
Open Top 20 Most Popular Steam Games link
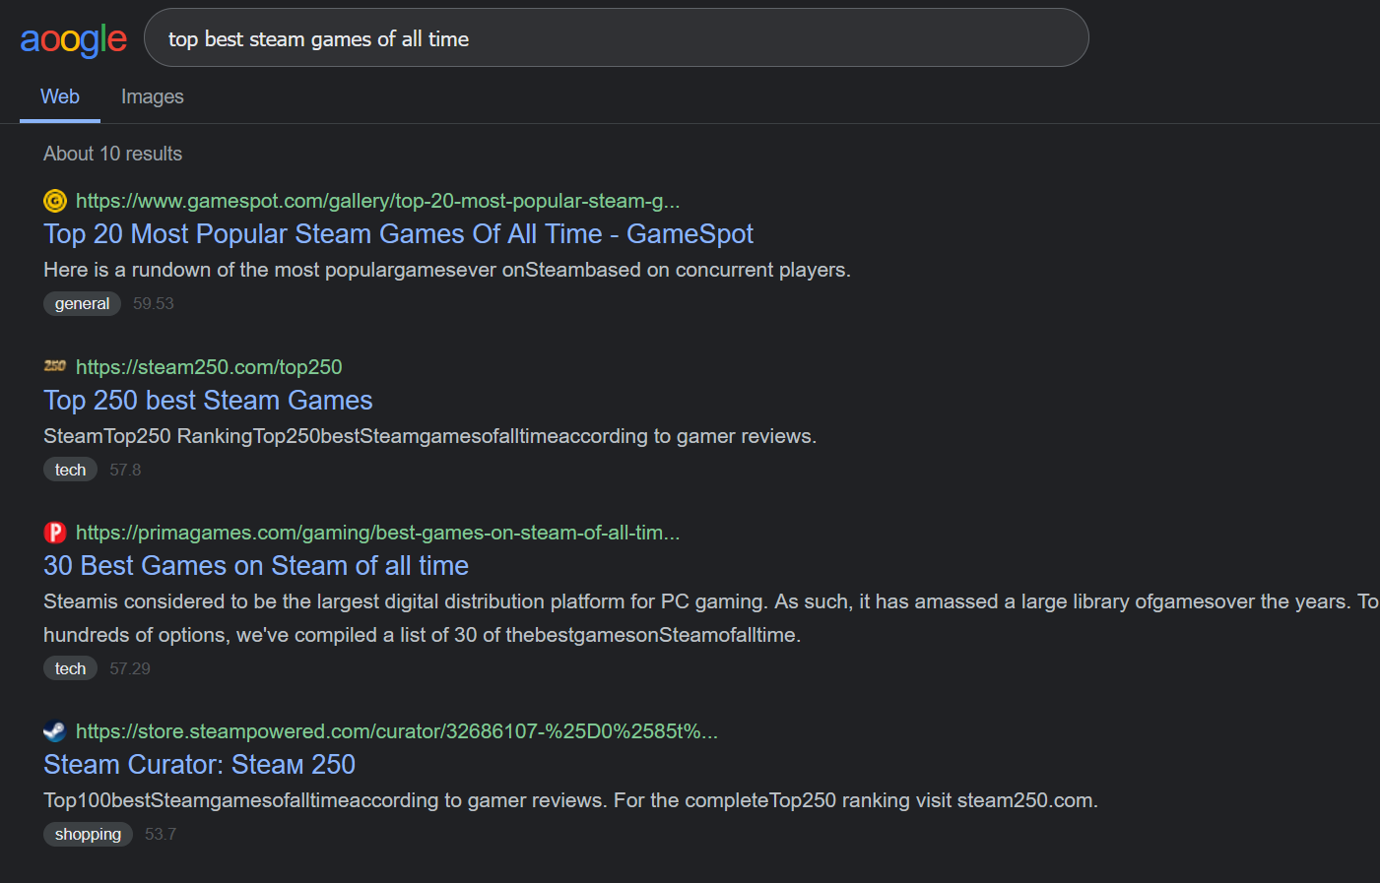click(x=398, y=234)
